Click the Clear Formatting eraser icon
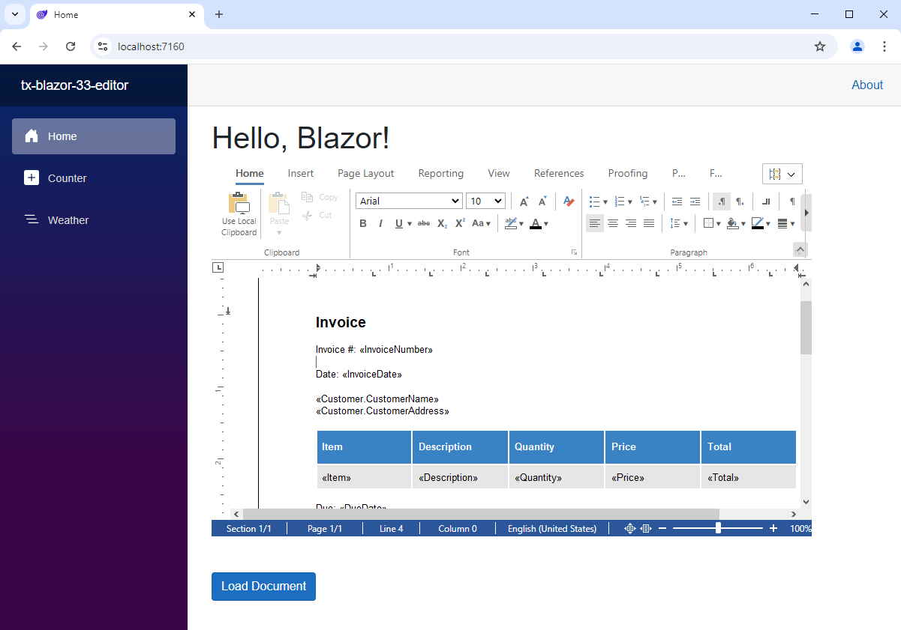Viewport: 901px width, 630px height. click(x=569, y=201)
